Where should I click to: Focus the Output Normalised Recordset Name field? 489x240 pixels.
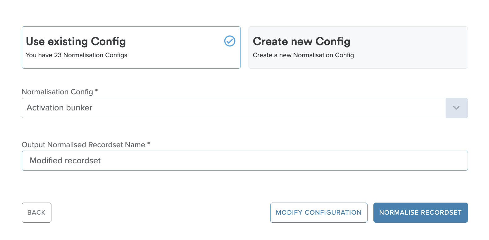click(x=244, y=161)
